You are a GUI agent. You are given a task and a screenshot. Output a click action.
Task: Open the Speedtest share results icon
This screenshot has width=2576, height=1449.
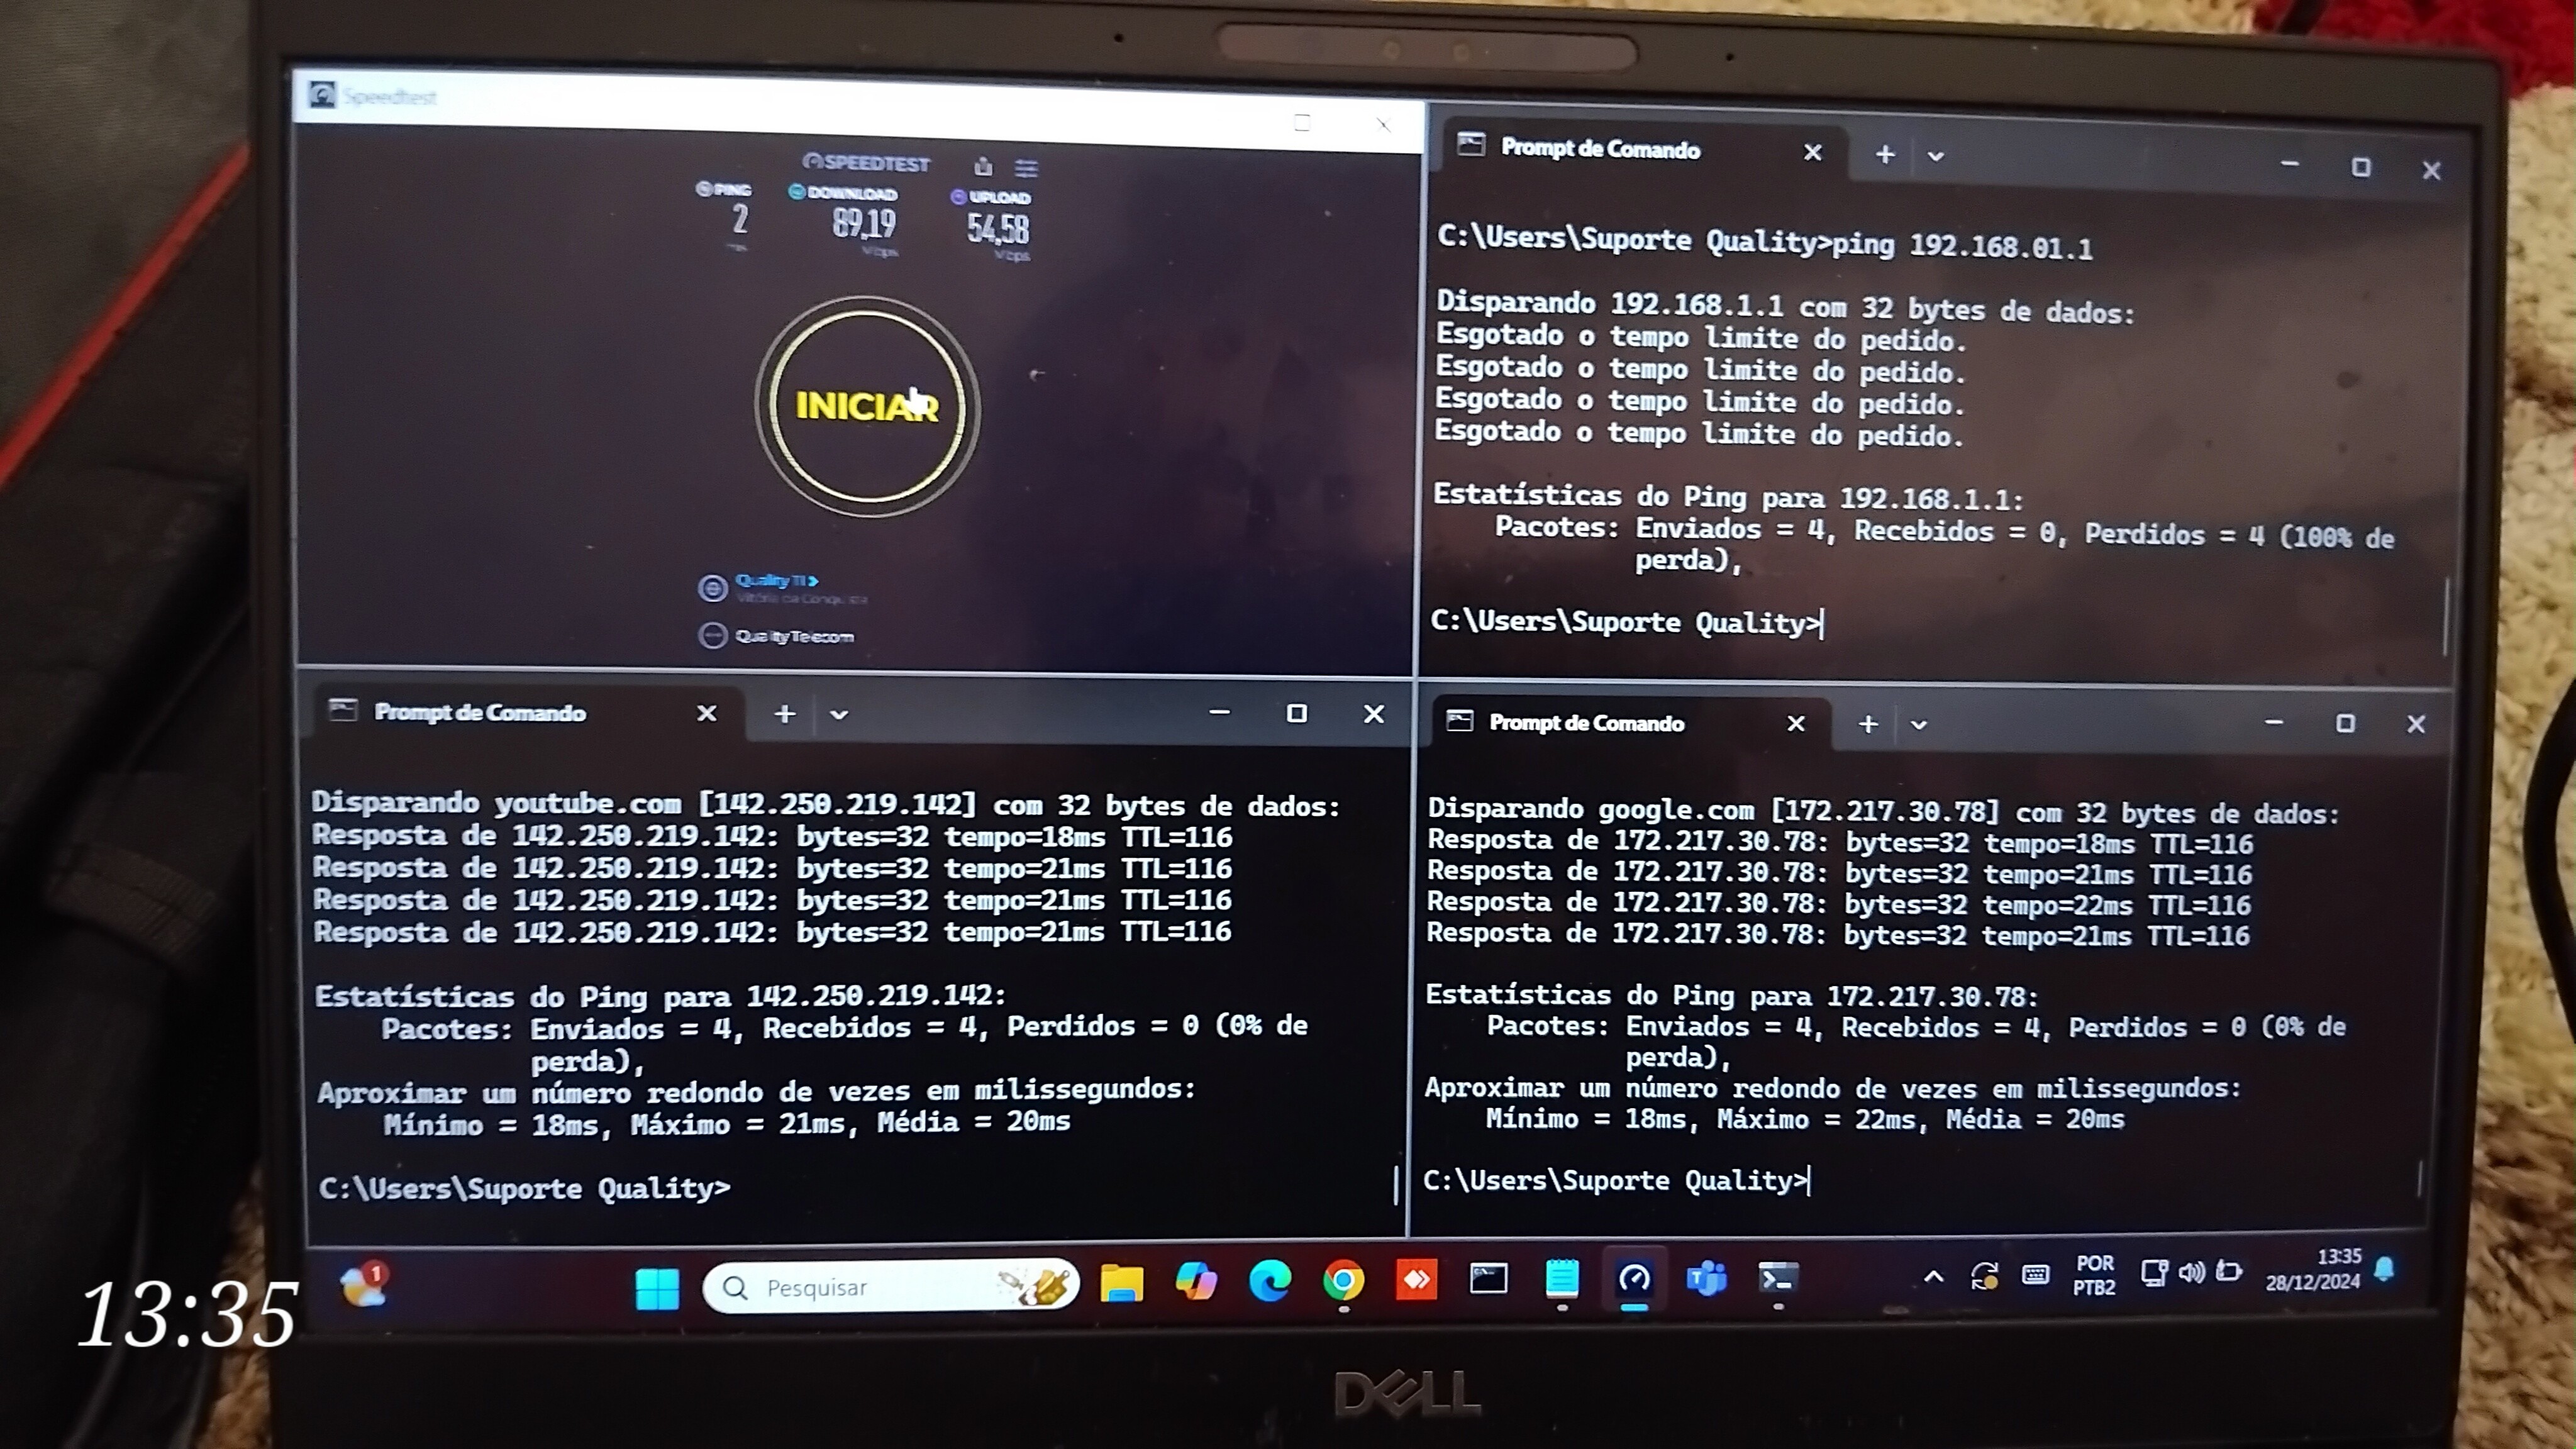click(983, 167)
